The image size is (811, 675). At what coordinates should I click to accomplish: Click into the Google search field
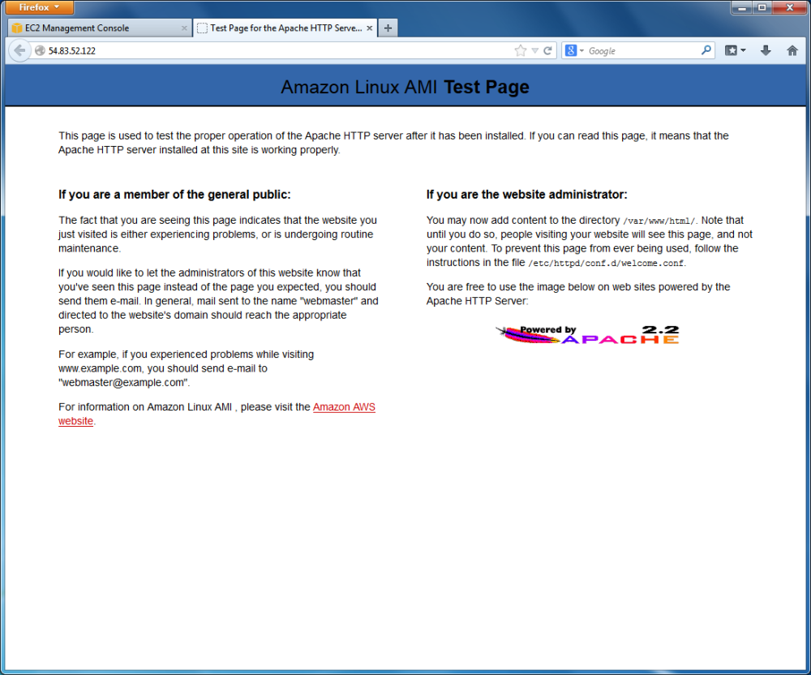pos(643,50)
